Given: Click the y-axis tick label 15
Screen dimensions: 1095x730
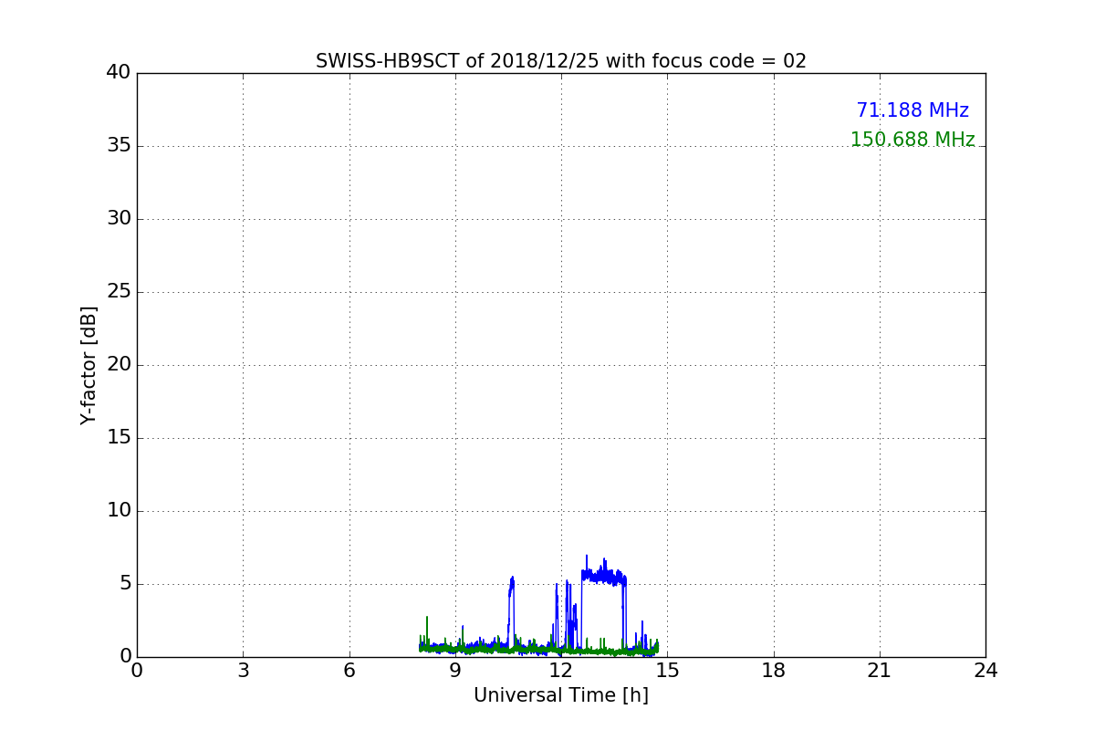Looking at the screenshot, I should (119, 438).
